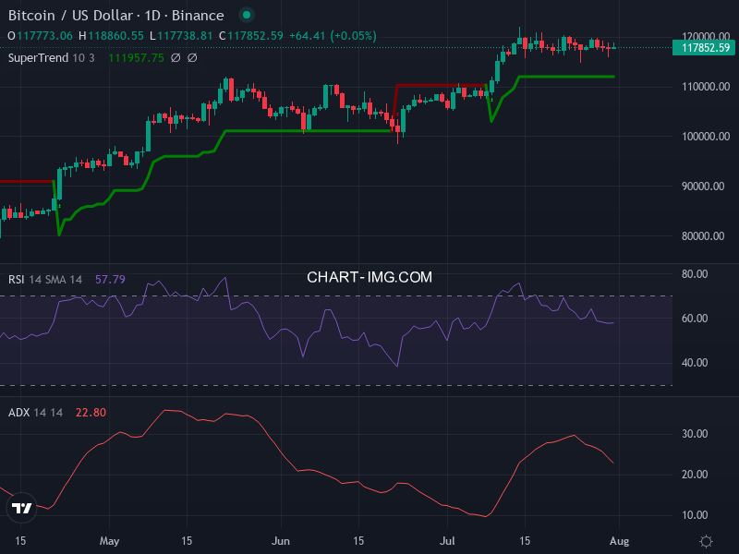Click the Jun date label
This screenshot has height=554, width=739.
click(281, 541)
